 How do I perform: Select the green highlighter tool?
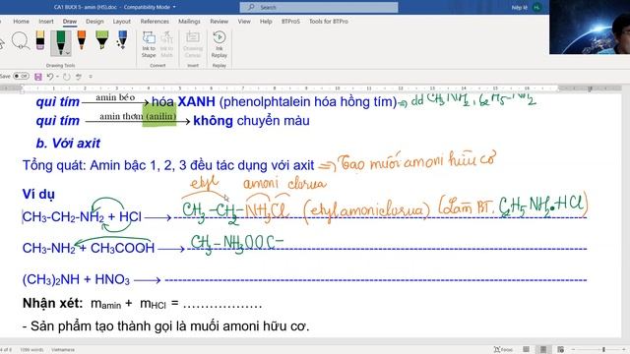[102, 40]
